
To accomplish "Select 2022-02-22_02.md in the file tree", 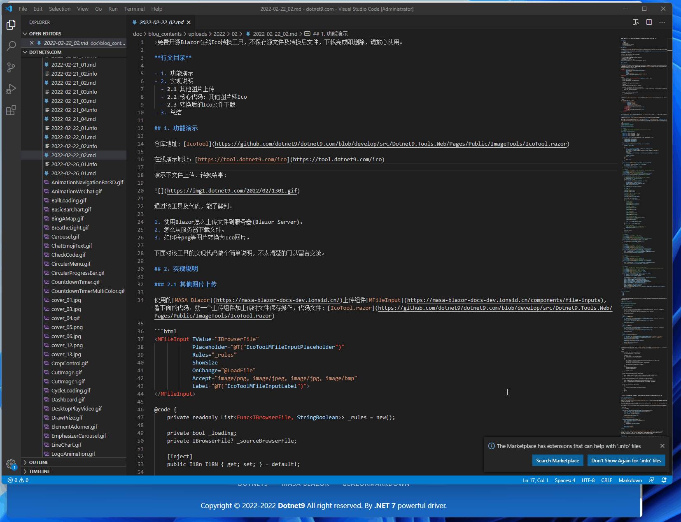I will pos(73,155).
